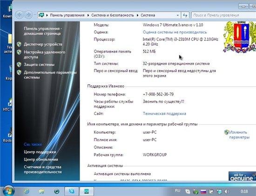
Task: Click shield icon beside Дополнительные параметры системы
Action: coord(19,72)
